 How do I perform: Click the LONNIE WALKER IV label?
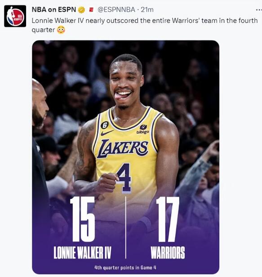click(82, 253)
